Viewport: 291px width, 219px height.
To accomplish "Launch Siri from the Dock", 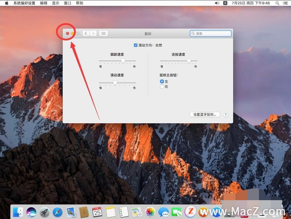I will click(31, 212).
